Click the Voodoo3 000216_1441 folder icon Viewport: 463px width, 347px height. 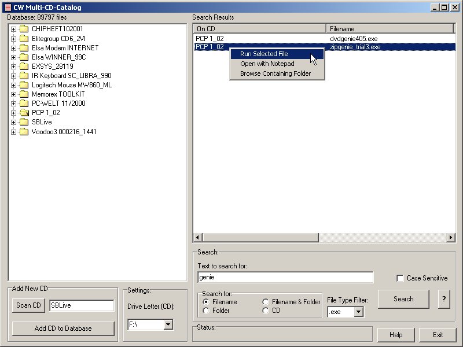(24, 132)
